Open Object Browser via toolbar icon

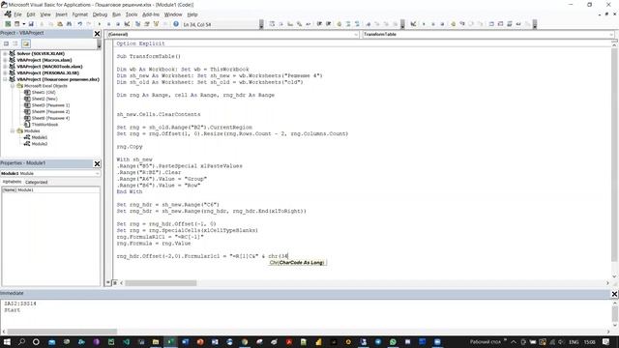156,24
